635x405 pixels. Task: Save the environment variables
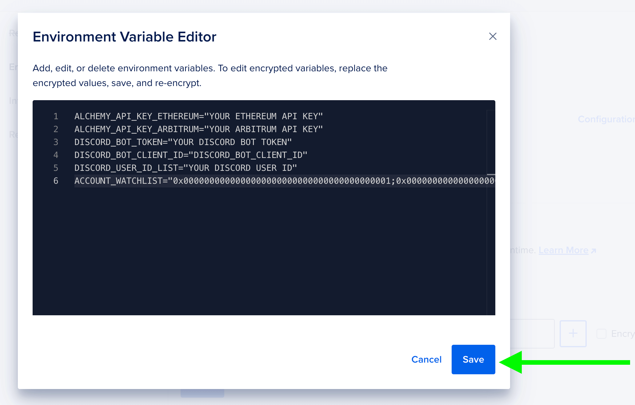pos(473,359)
